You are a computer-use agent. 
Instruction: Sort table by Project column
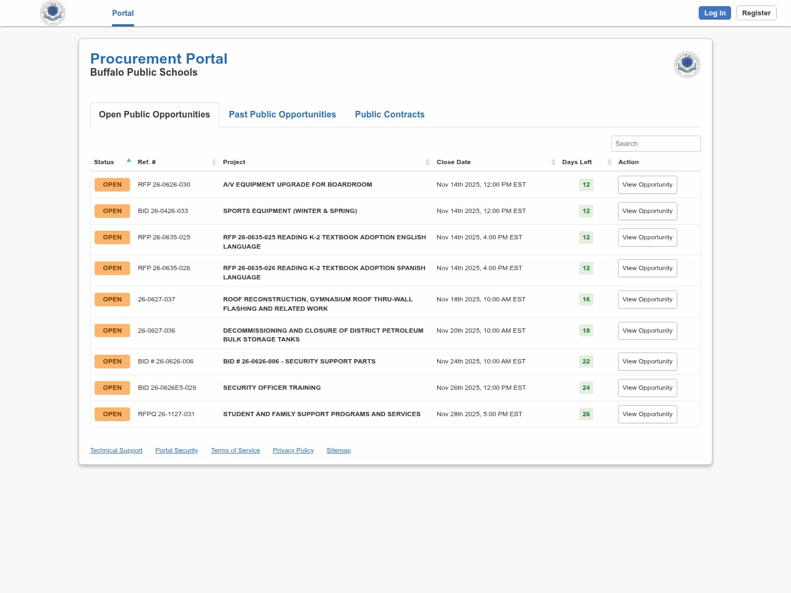click(427, 162)
